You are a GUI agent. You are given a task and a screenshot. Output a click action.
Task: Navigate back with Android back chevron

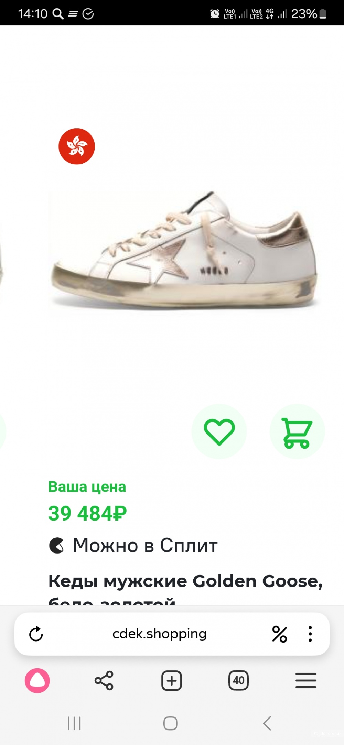(x=267, y=723)
